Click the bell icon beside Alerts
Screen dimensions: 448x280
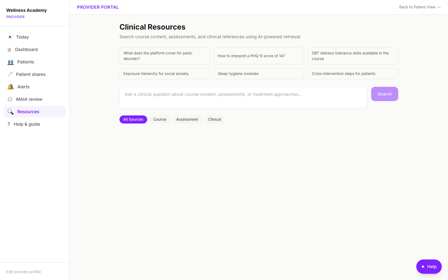pos(11,87)
